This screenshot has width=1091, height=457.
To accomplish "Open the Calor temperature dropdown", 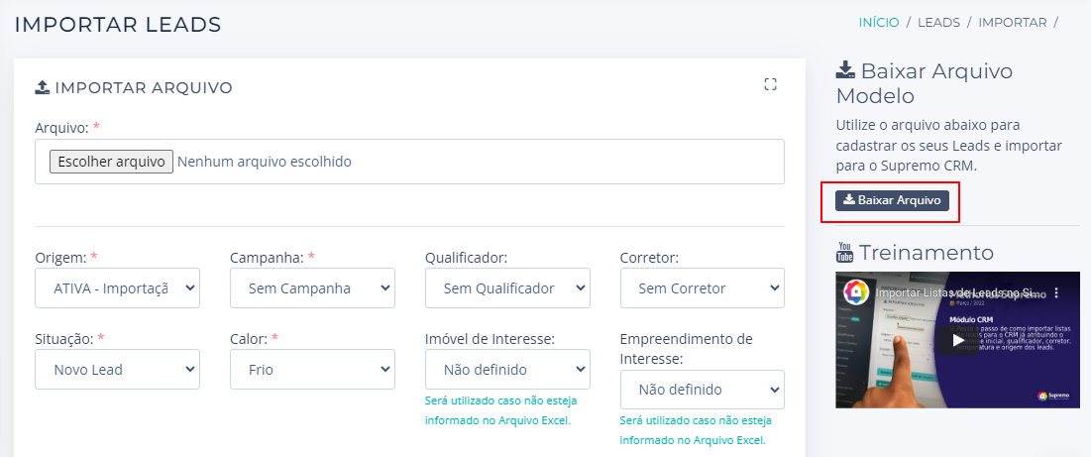I will (312, 370).
